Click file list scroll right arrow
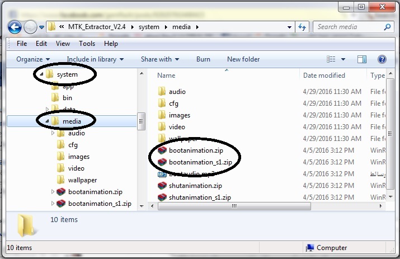The height and width of the screenshot is (259, 400). pyautogui.click(x=380, y=206)
